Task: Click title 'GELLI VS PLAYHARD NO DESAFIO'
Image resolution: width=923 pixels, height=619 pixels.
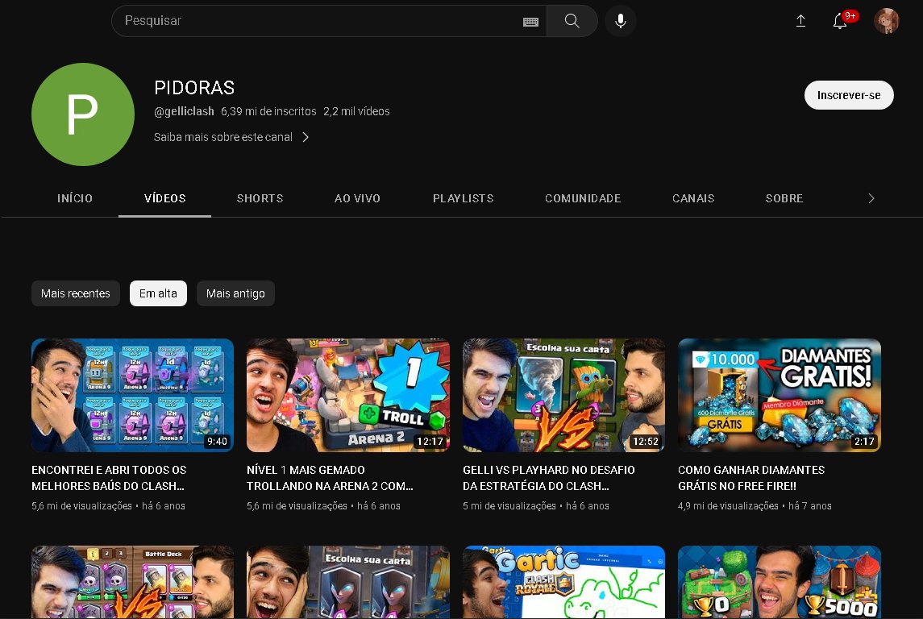Action: [549, 478]
